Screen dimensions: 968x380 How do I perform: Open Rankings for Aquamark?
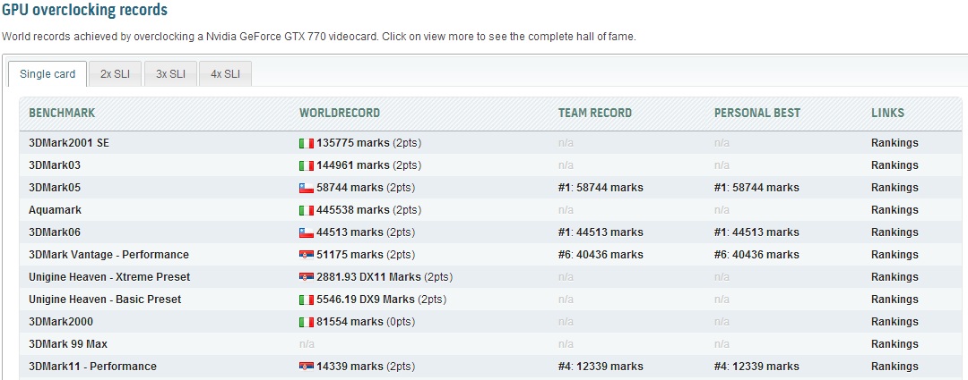point(895,210)
